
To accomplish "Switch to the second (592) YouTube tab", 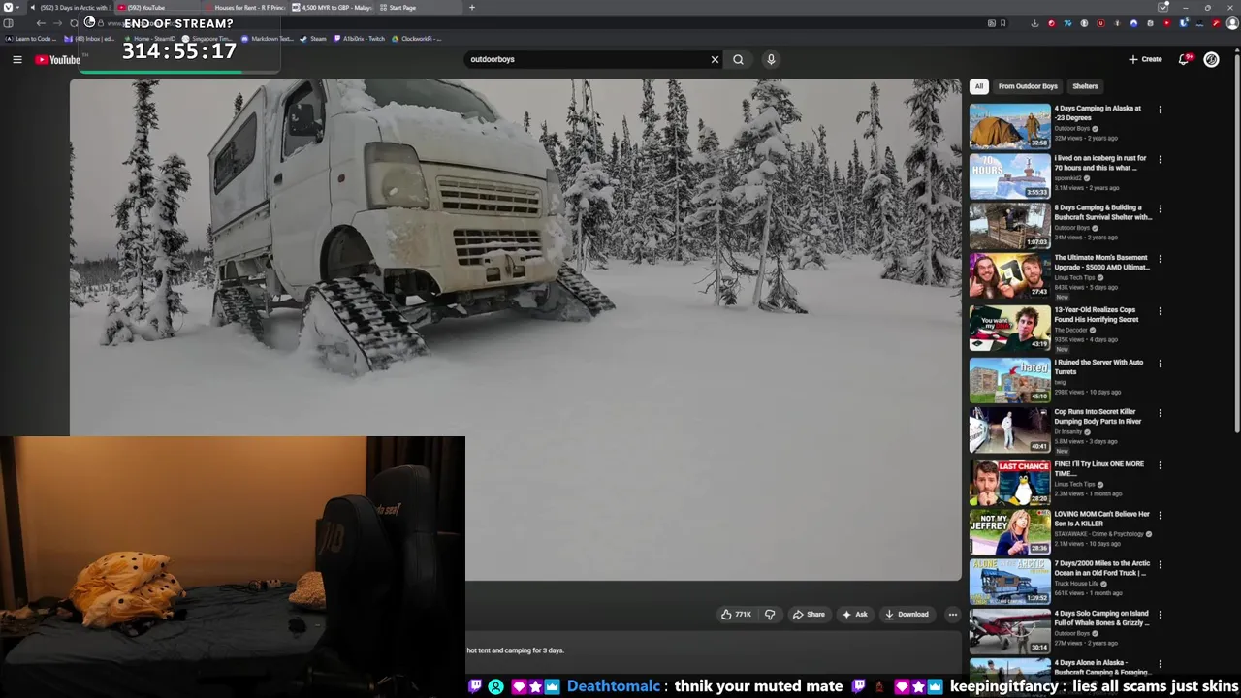I will point(158,8).
